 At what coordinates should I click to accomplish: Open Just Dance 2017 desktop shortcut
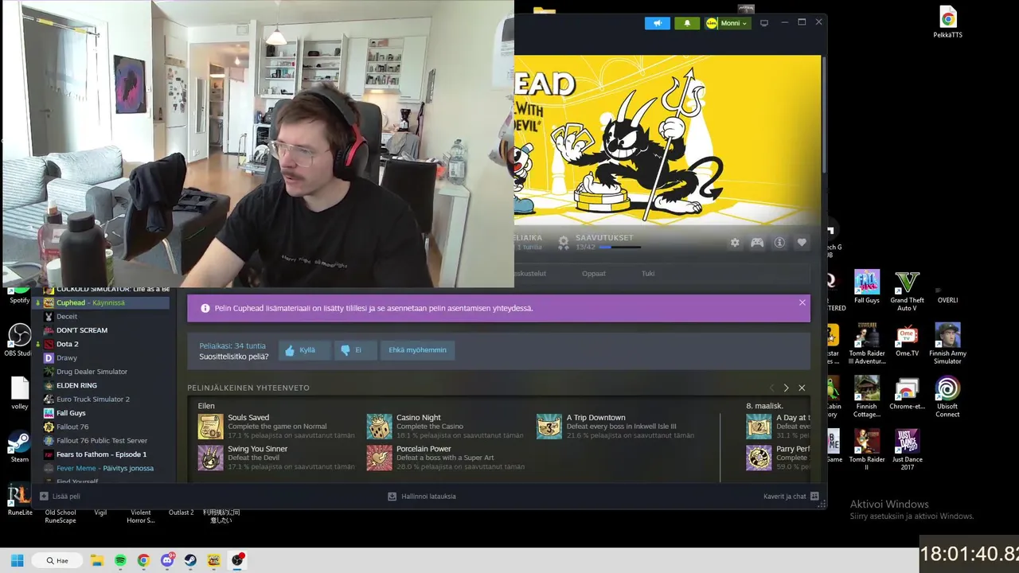[907, 450]
